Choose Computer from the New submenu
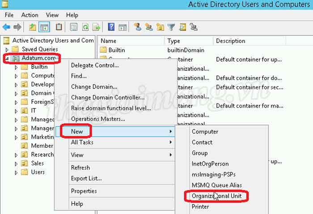This screenshot has width=313, height=214. (x=205, y=132)
